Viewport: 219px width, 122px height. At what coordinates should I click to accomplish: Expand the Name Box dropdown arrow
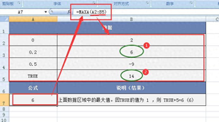pos(46,12)
